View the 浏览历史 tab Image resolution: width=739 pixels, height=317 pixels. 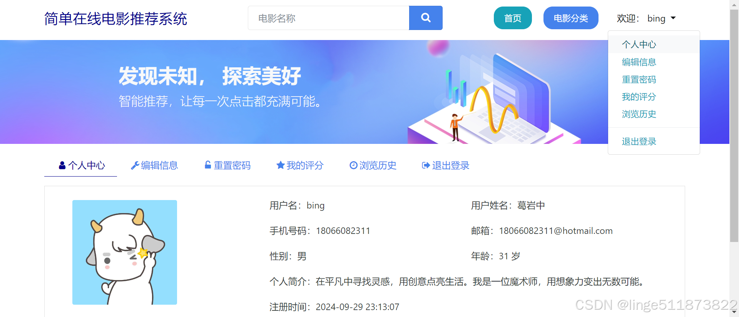(373, 165)
